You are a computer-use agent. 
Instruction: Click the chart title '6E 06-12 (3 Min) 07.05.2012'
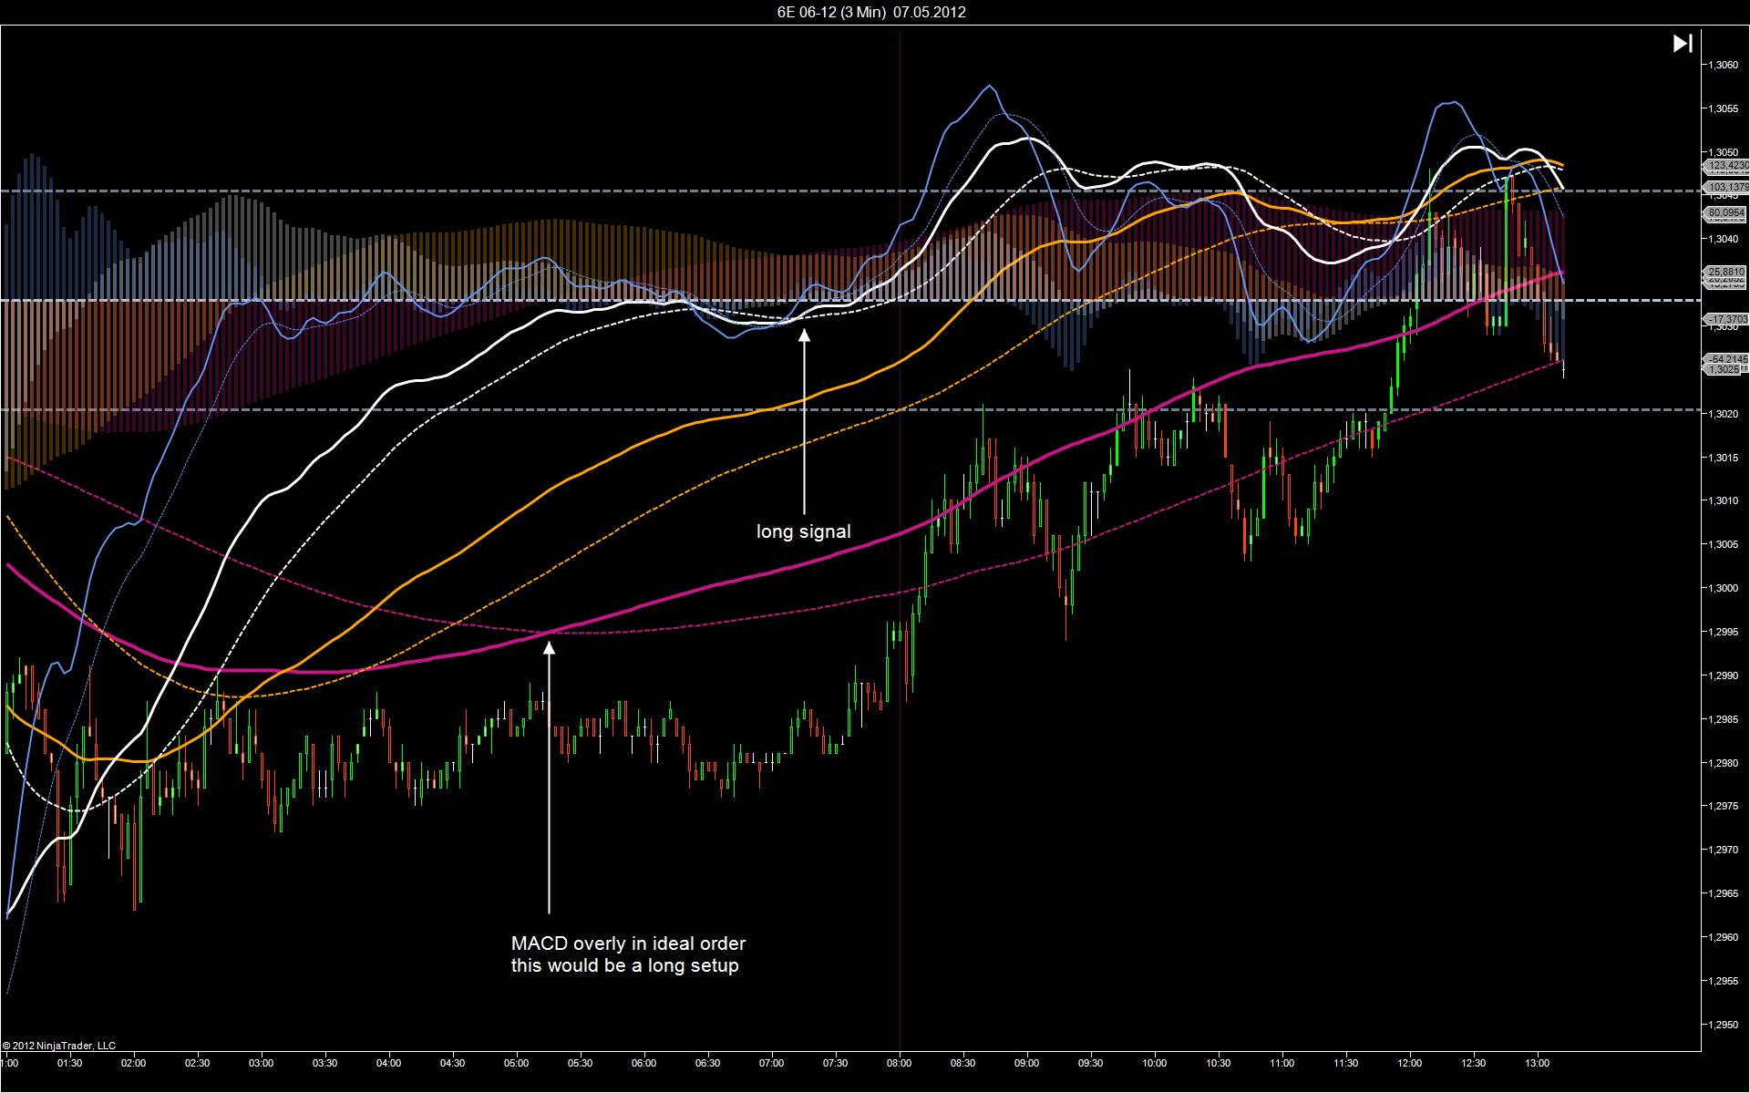point(872,12)
